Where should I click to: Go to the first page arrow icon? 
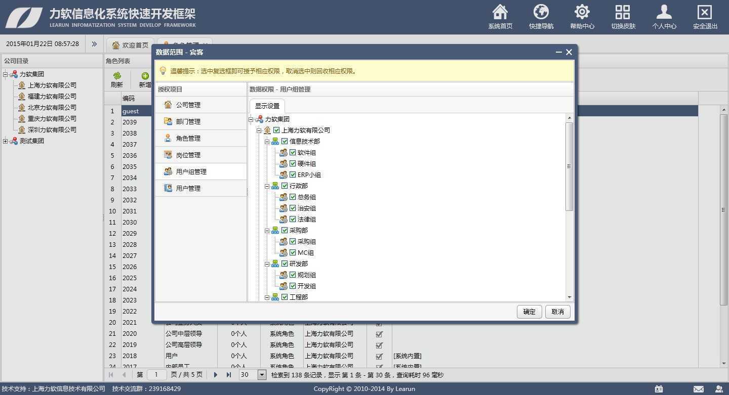(x=111, y=375)
